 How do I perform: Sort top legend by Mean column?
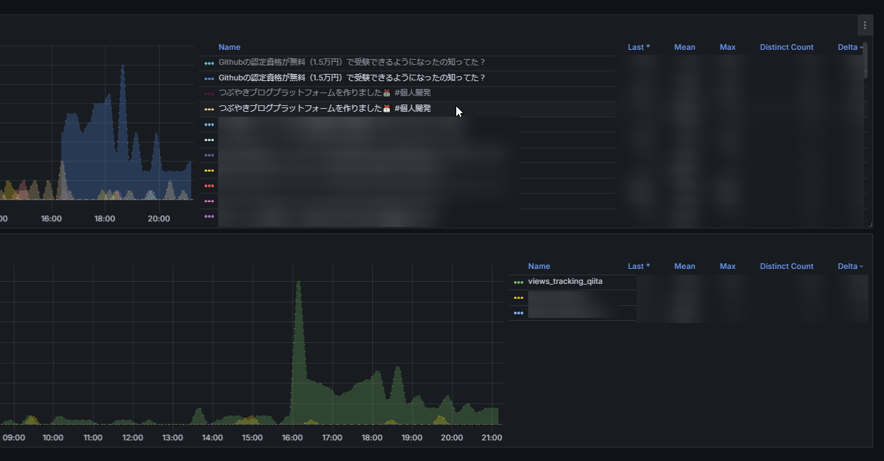pyautogui.click(x=684, y=48)
